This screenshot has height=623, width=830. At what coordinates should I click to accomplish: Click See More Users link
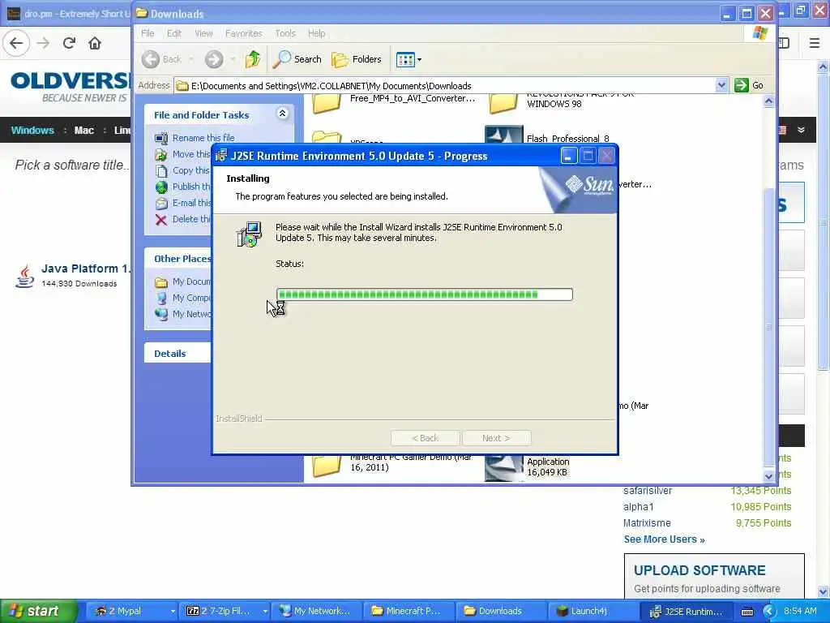point(665,539)
